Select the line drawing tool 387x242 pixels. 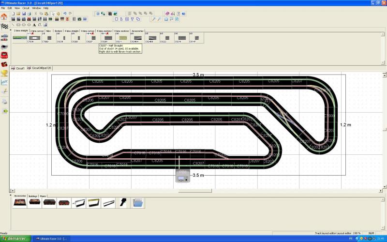pos(13,25)
